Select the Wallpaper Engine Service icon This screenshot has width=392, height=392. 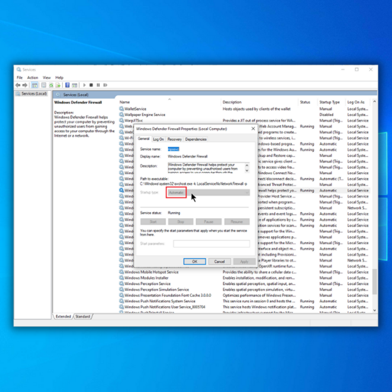(121, 114)
